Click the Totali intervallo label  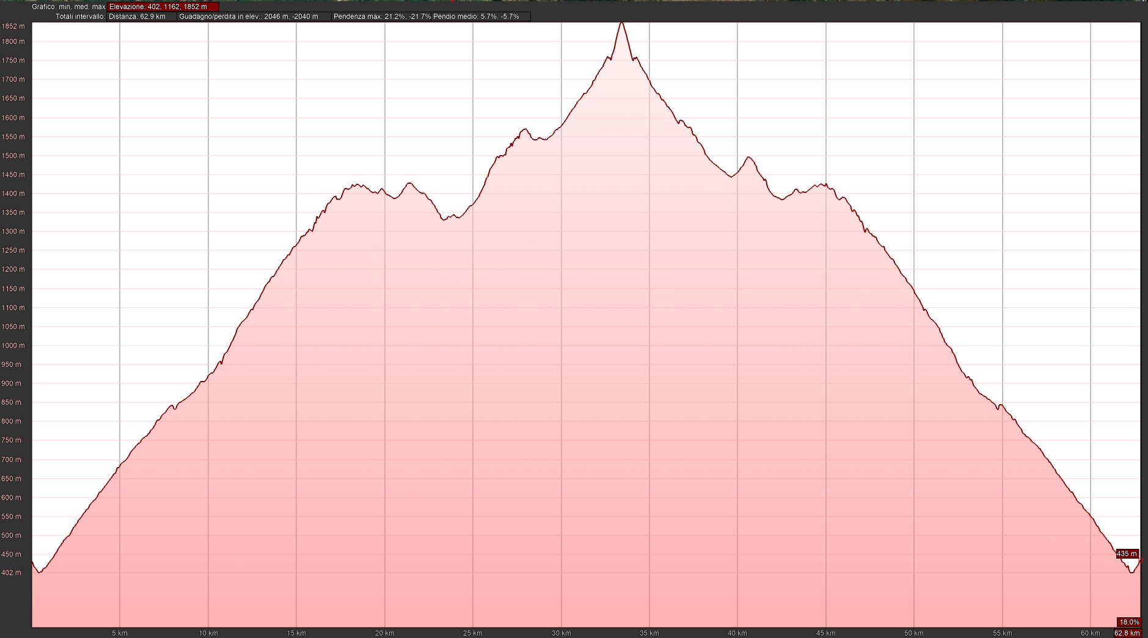tap(80, 16)
